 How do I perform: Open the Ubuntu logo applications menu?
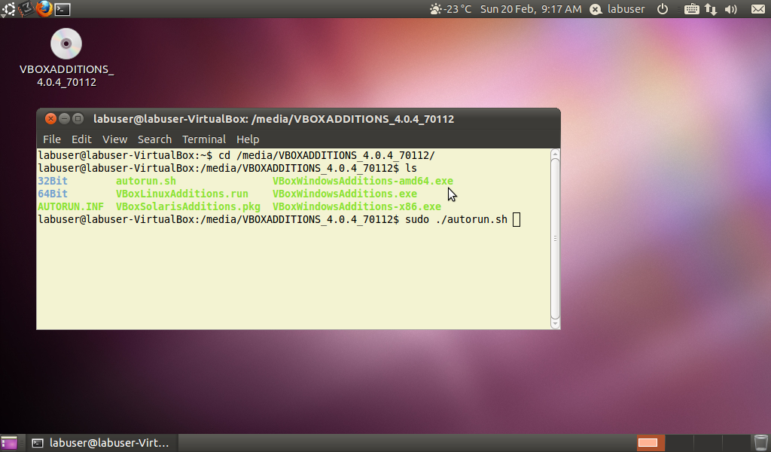point(8,9)
